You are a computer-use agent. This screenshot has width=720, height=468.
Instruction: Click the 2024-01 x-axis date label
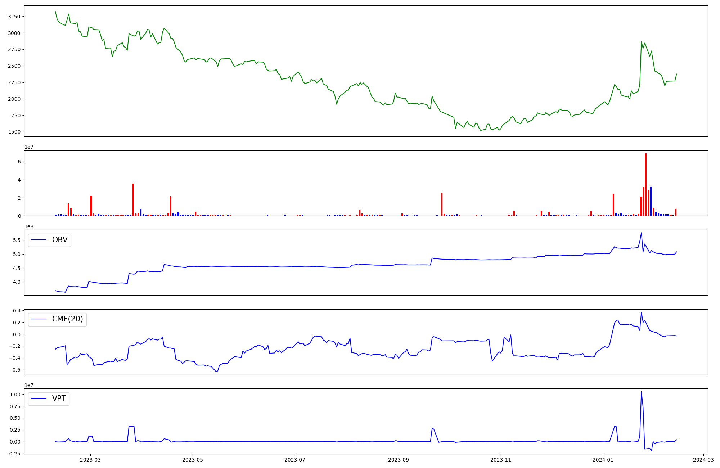click(x=603, y=459)
